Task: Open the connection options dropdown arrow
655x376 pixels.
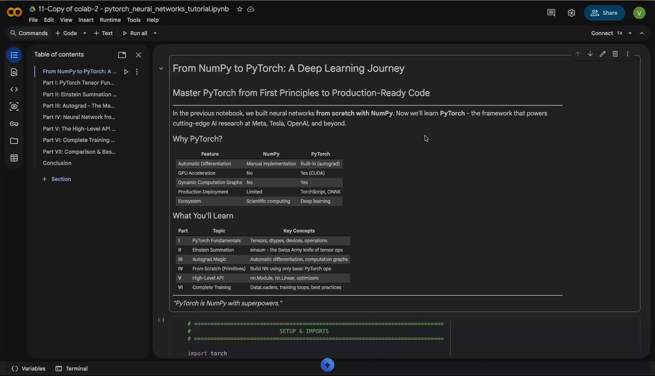Action: [x=630, y=33]
